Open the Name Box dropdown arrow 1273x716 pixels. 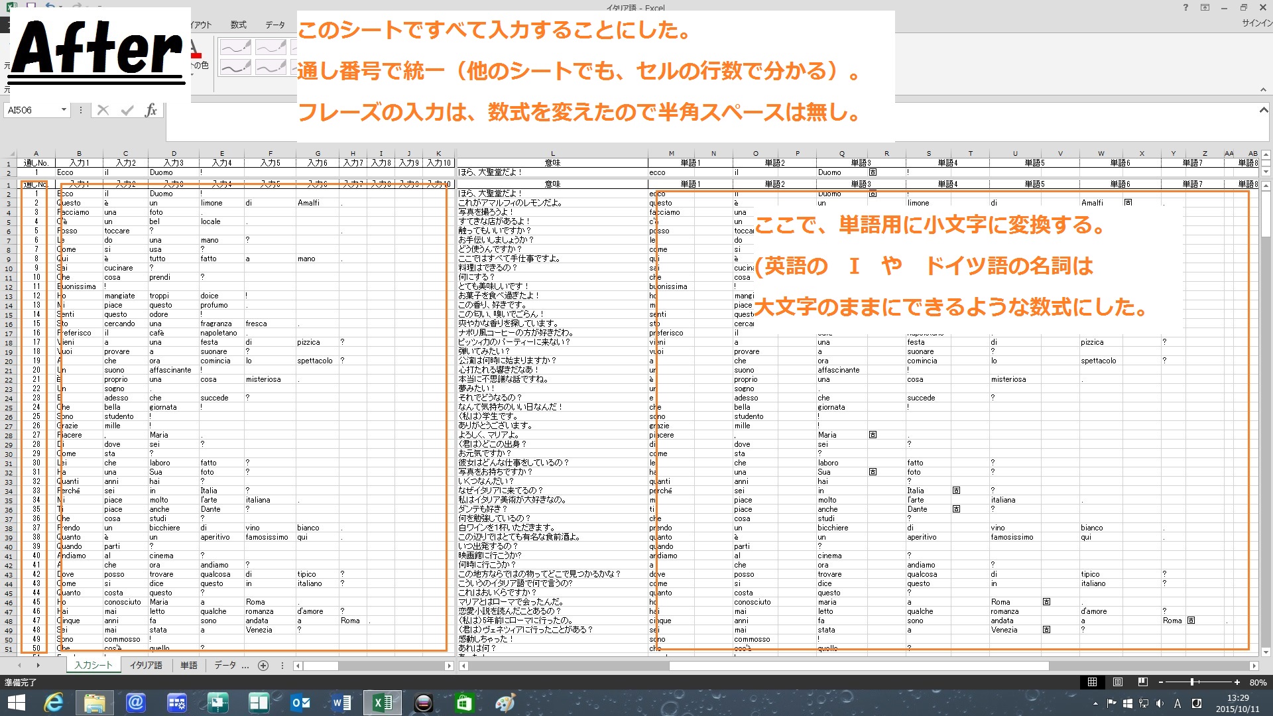(64, 110)
